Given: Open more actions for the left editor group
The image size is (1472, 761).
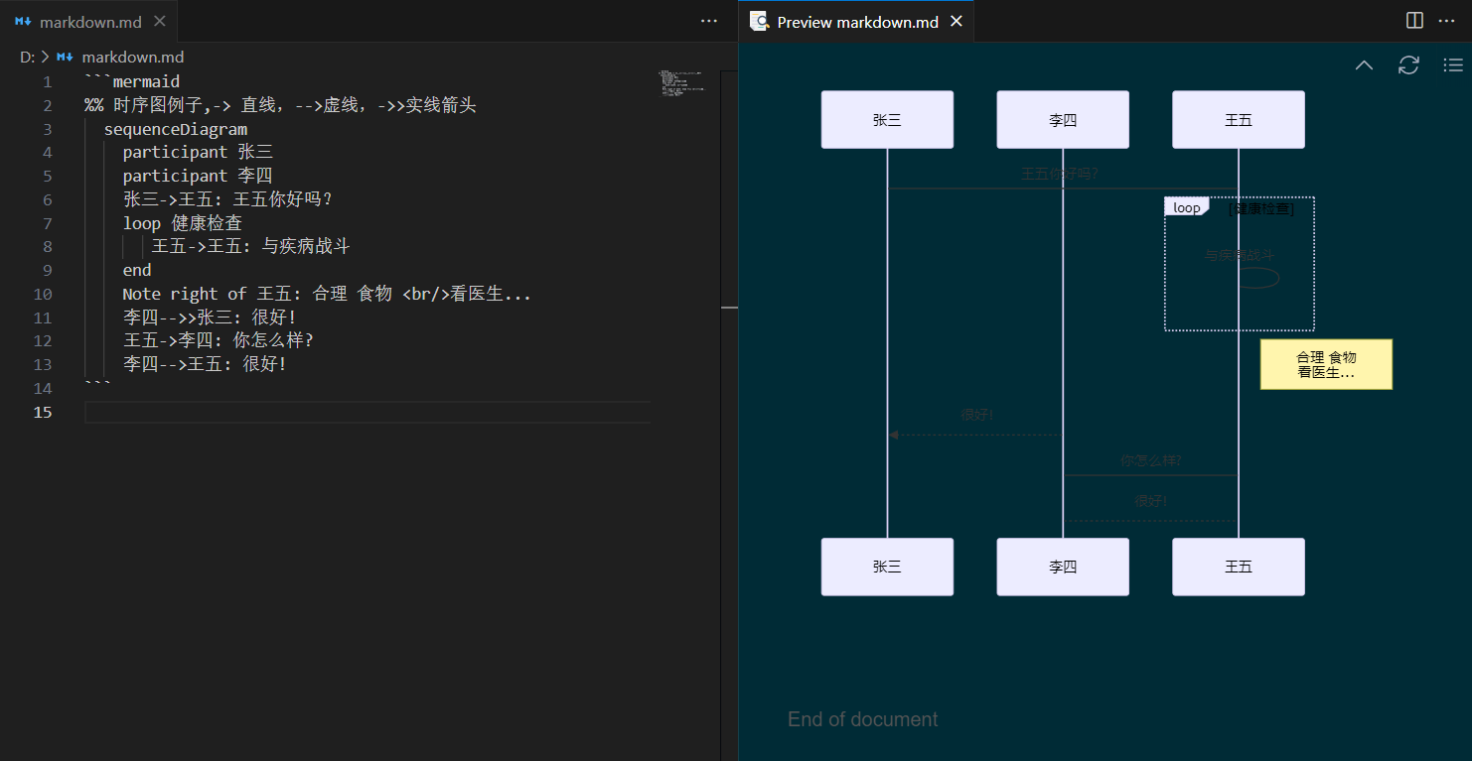Looking at the screenshot, I should [709, 21].
